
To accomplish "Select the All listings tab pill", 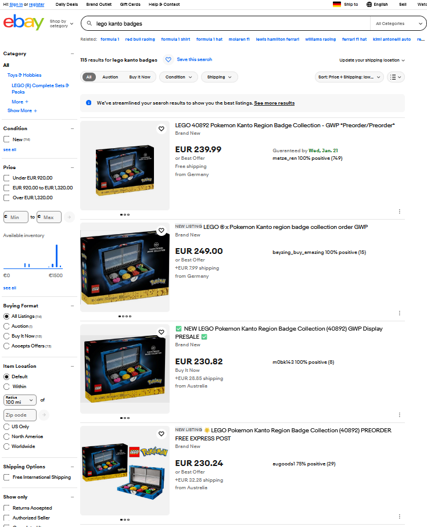I will pyautogui.click(x=89, y=77).
